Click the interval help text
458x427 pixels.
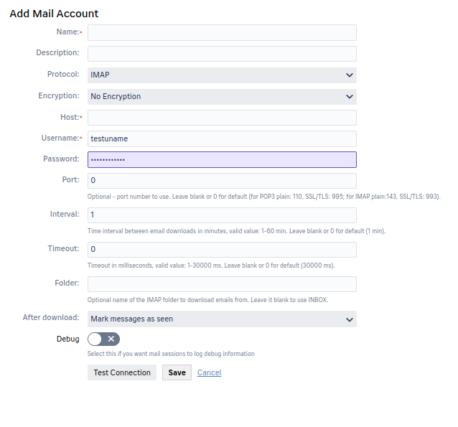pos(237,231)
